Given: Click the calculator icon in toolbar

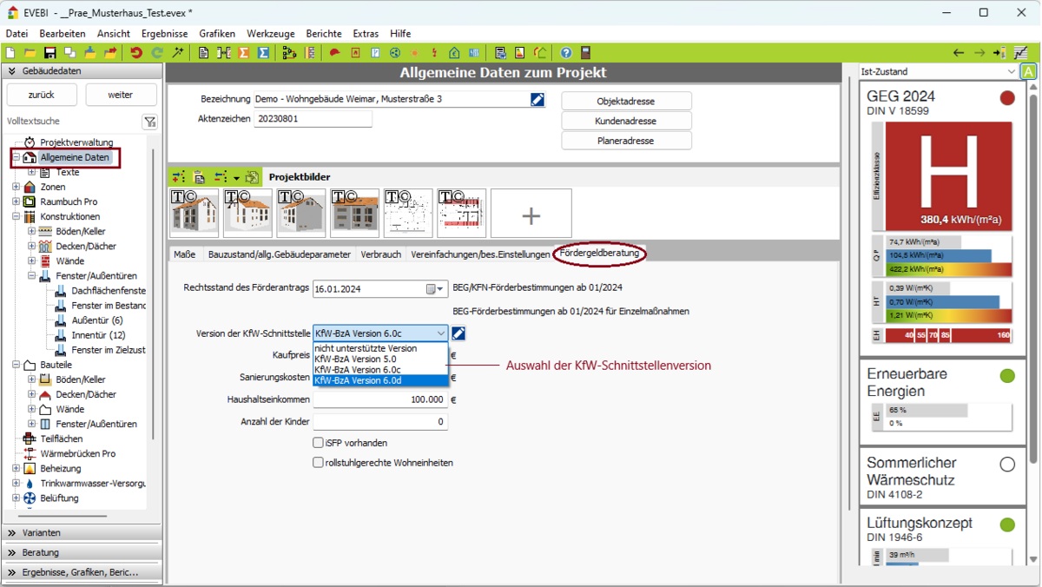Looking at the screenshot, I should 586,53.
